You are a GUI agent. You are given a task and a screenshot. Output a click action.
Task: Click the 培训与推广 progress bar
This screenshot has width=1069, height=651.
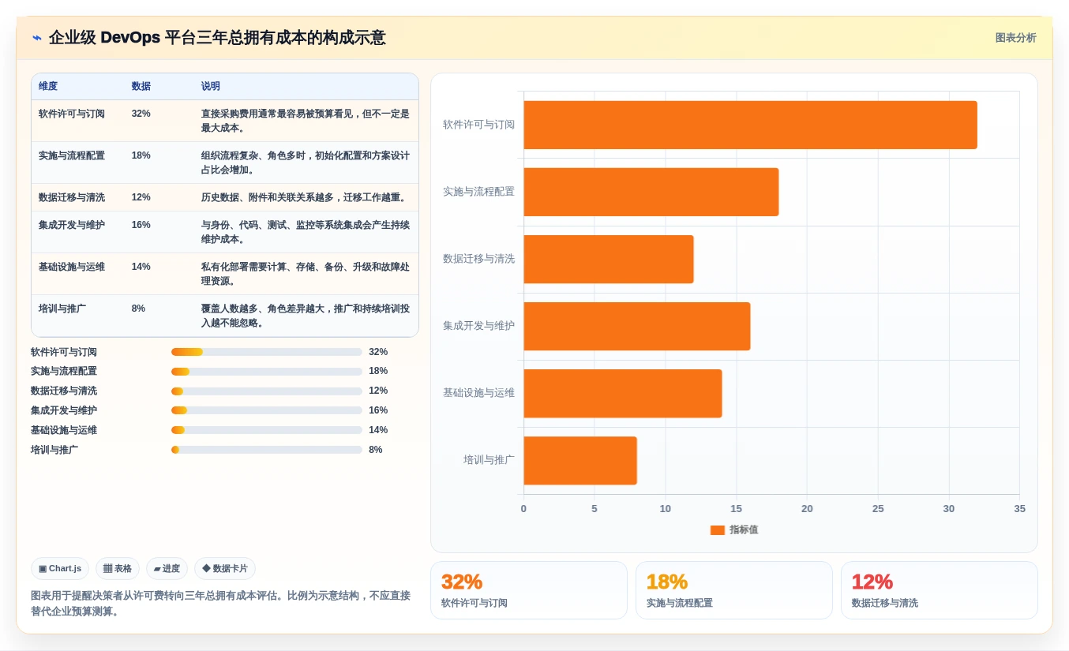click(267, 450)
